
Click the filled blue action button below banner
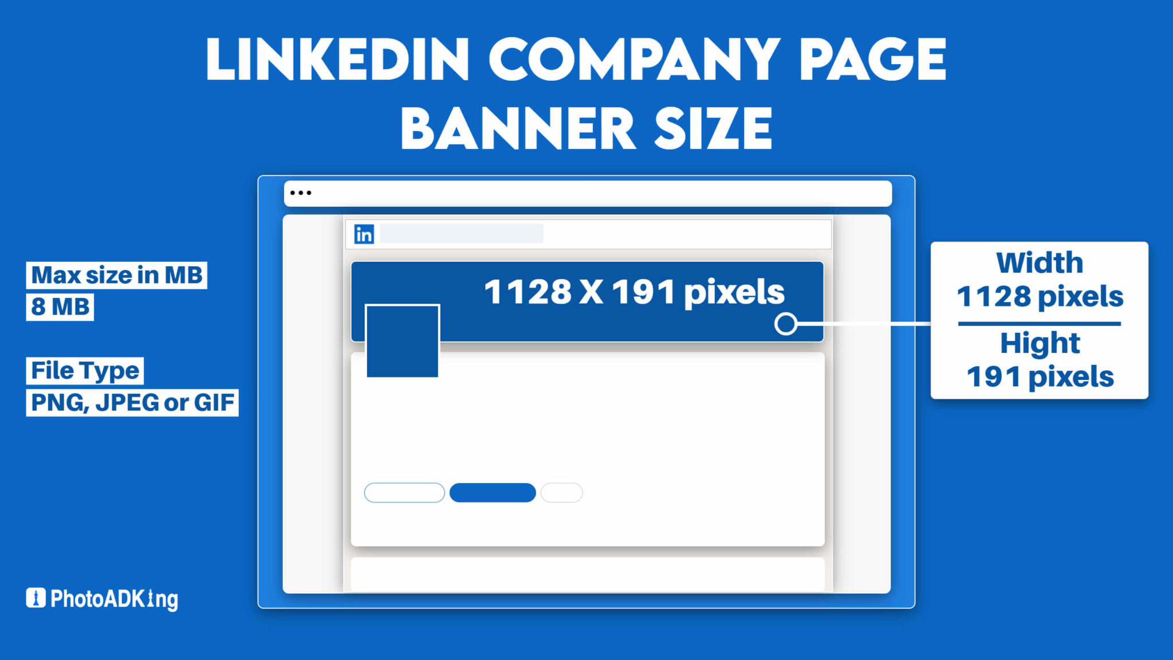pyautogui.click(x=493, y=492)
